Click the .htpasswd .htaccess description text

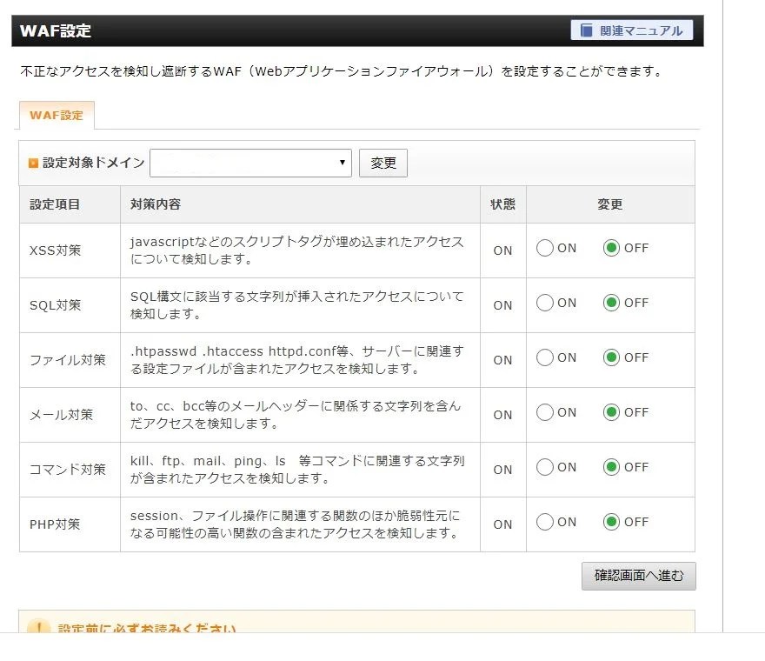coord(296,360)
